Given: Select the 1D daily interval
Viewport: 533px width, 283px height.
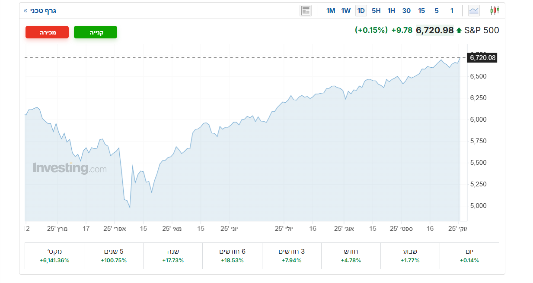Looking at the screenshot, I should (361, 11).
